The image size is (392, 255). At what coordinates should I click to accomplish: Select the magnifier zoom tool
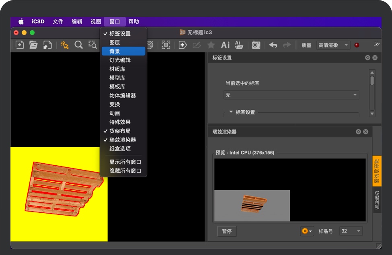79,45
